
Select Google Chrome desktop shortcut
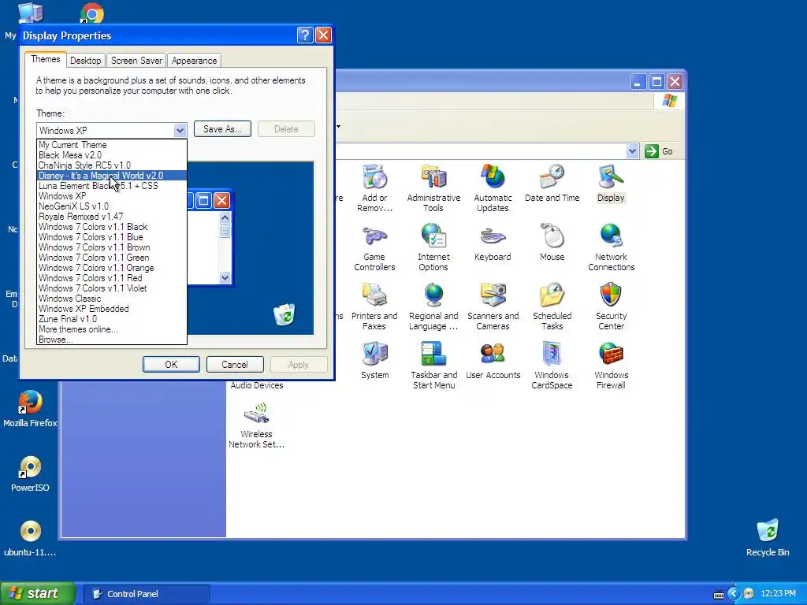click(91, 13)
